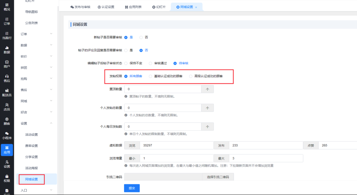Switch to the 应用列表 tab
357x195 pixels.
point(133,7)
